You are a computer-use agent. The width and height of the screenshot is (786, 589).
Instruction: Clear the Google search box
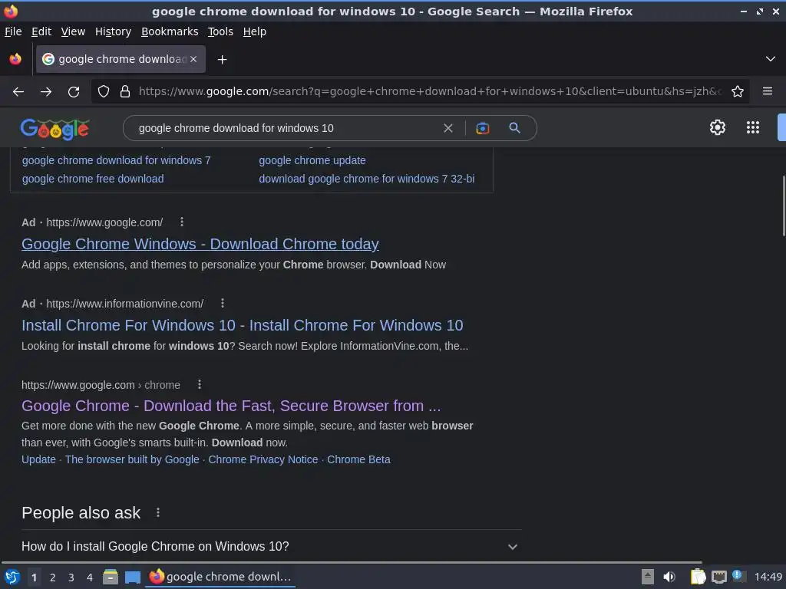448,128
